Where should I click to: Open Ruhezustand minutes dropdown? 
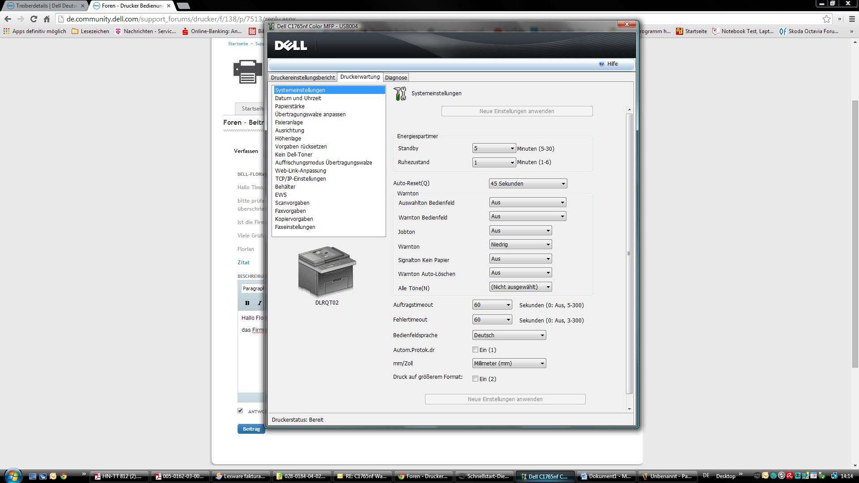pyautogui.click(x=494, y=162)
